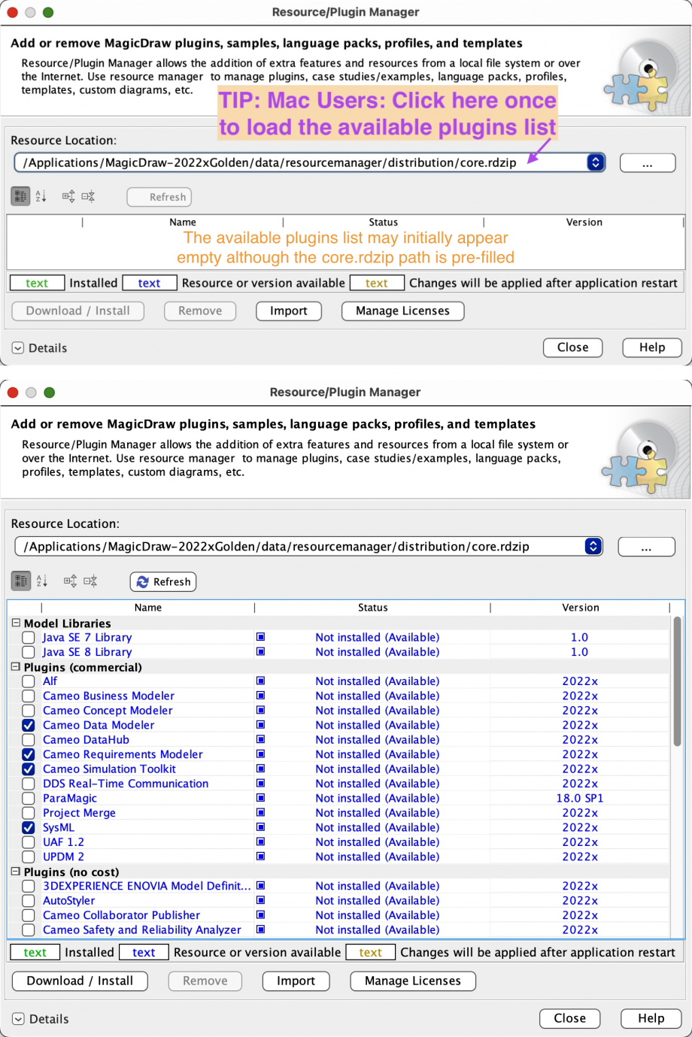Viewport: 692px width, 1037px height.
Task: Open the Resource Location dropdown
Action: click(x=593, y=547)
